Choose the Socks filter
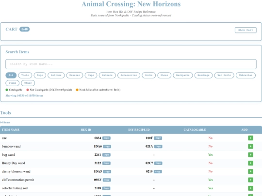262x196 pixels. (149, 75)
